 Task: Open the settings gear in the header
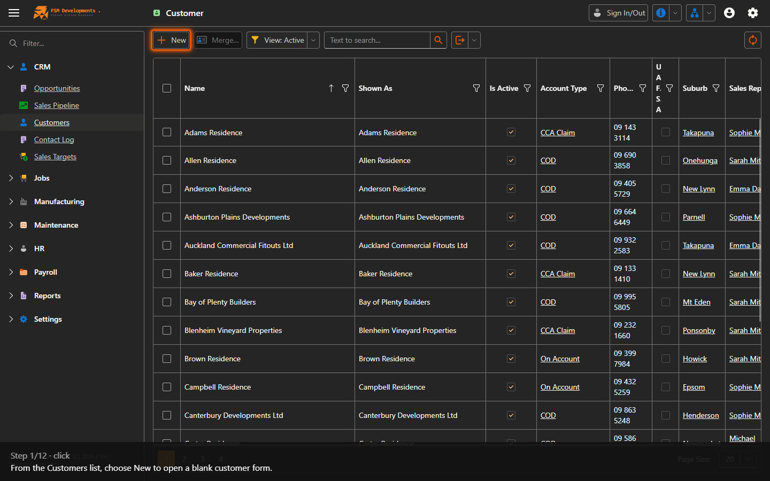coord(753,13)
